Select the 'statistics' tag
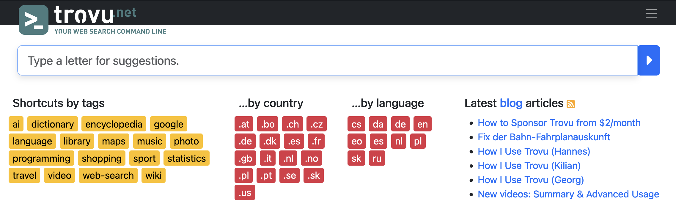The width and height of the screenshot is (676, 223). pyautogui.click(x=186, y=158)
